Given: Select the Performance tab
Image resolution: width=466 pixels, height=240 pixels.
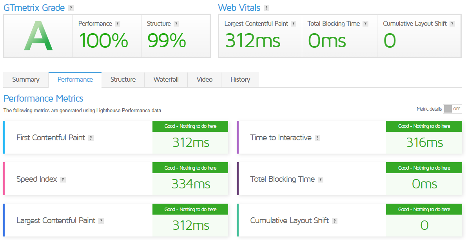Looking at the screenshot, I should [75, 80].
